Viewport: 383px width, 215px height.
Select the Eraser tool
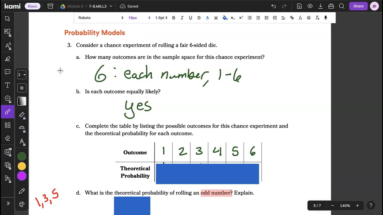[7, 138]
